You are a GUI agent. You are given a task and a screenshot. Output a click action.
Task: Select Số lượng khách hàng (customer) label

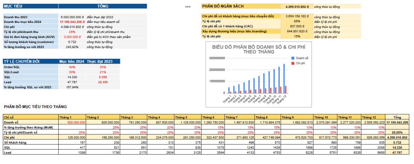pos(31,42)
